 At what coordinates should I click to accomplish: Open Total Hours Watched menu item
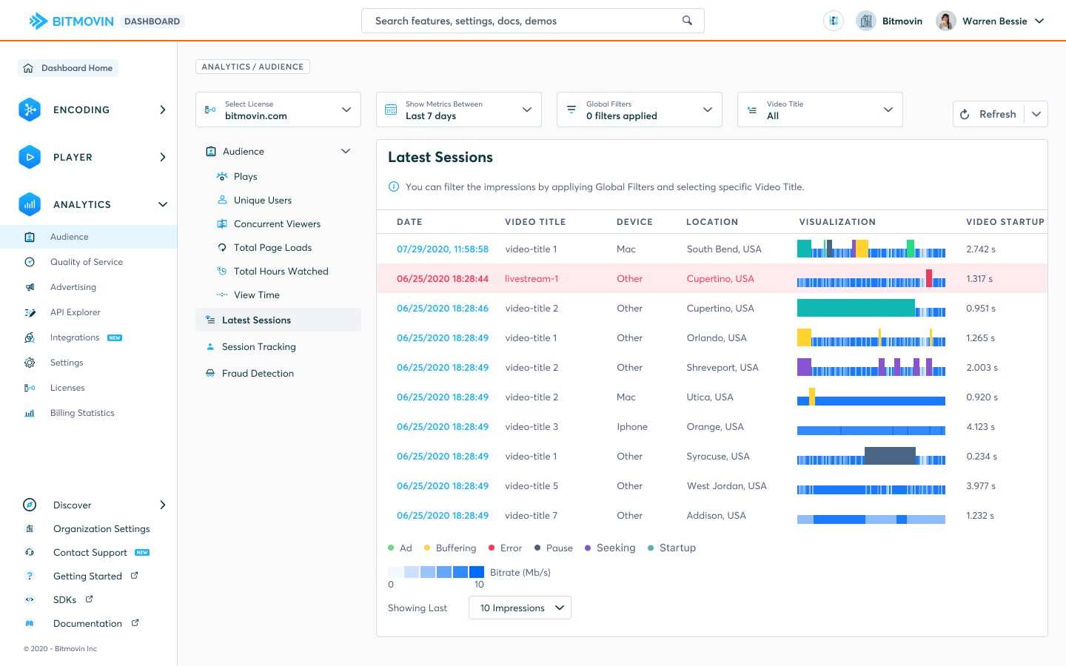[x=281, y=271]
